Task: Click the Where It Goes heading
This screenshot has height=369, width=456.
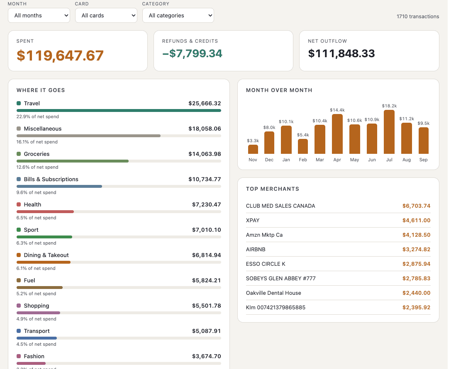Action: pyautogui.click(x=41, y=90)
